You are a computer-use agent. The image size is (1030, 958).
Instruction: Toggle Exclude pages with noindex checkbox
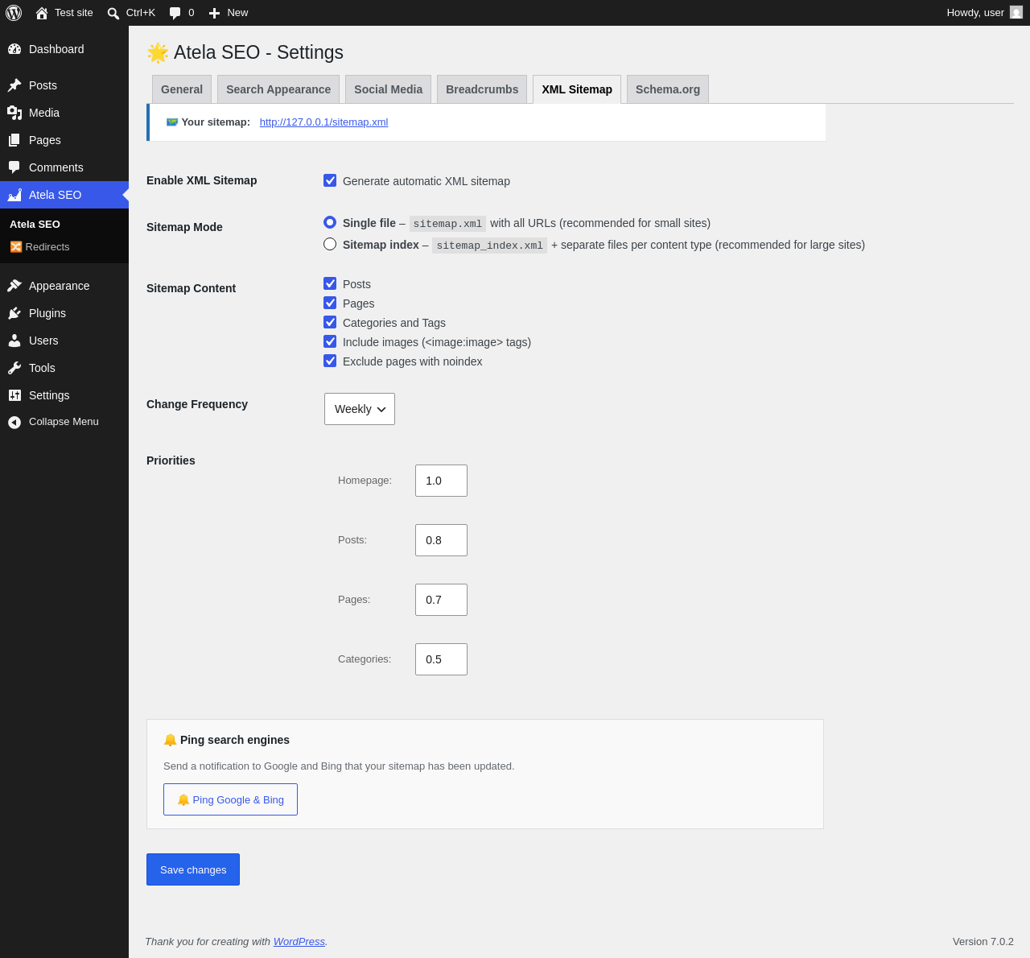330,361
